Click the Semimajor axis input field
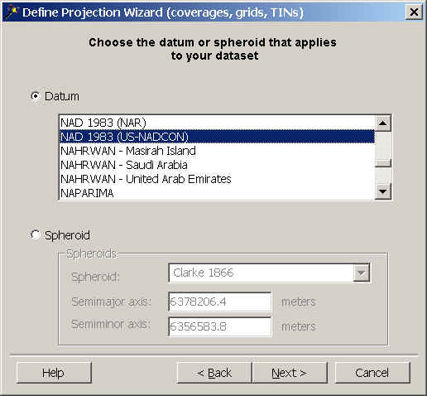This screenshot has height=396, width=427. point(220,302)
